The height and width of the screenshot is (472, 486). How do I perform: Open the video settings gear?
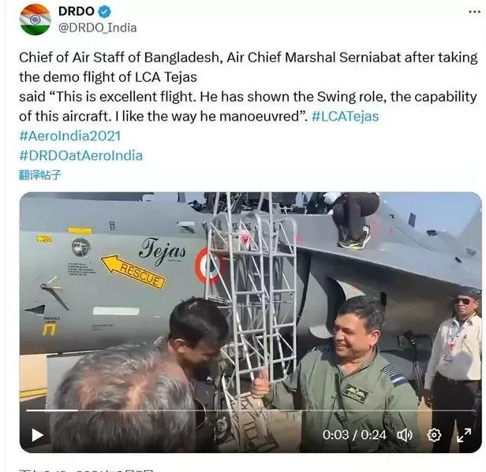(434, 435)
